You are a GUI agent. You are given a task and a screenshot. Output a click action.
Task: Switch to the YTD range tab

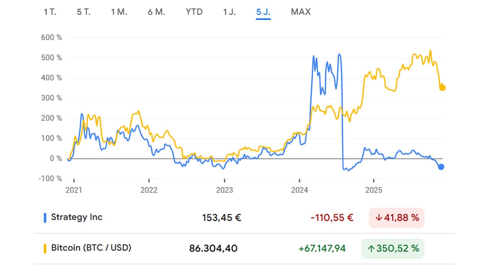click(194, 12)
